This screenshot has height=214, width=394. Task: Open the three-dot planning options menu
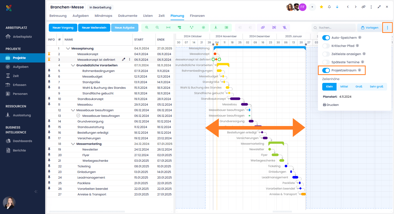(x=387, y=28)
